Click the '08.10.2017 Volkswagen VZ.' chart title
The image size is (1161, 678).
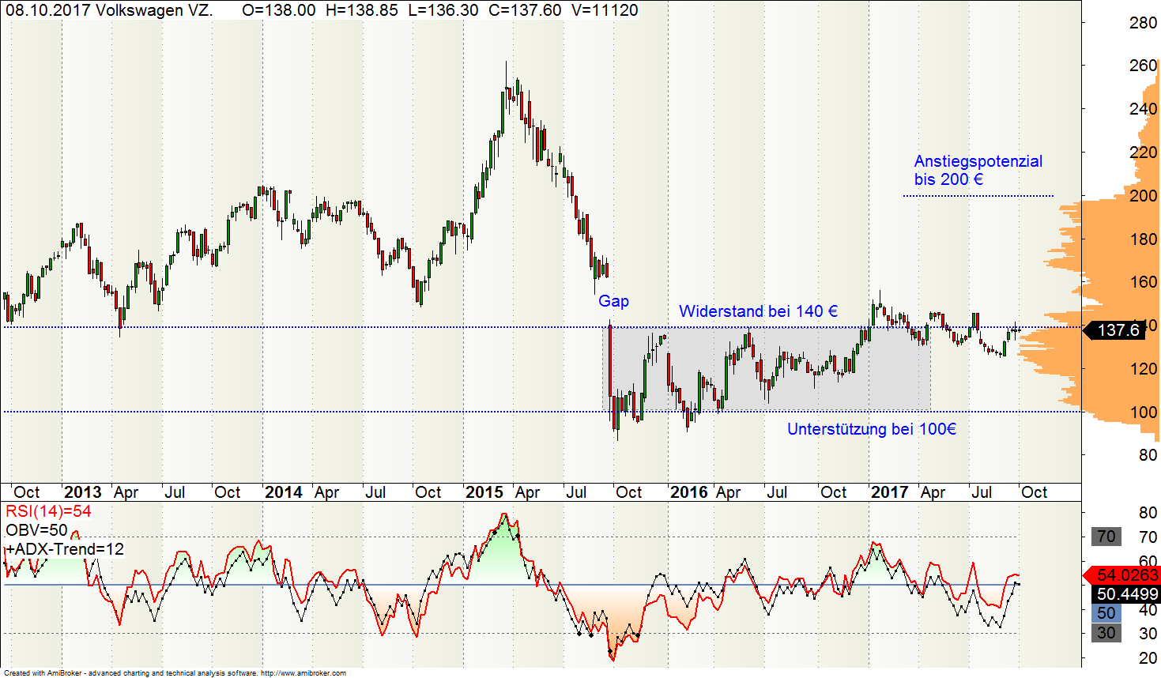pos(110,10)
